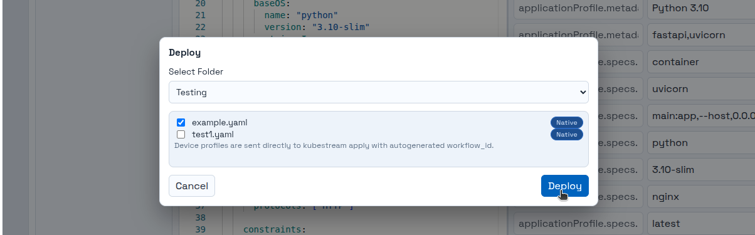Click the Native badge for test1.yaml
755x235 pixels.
tap(567, 134)
